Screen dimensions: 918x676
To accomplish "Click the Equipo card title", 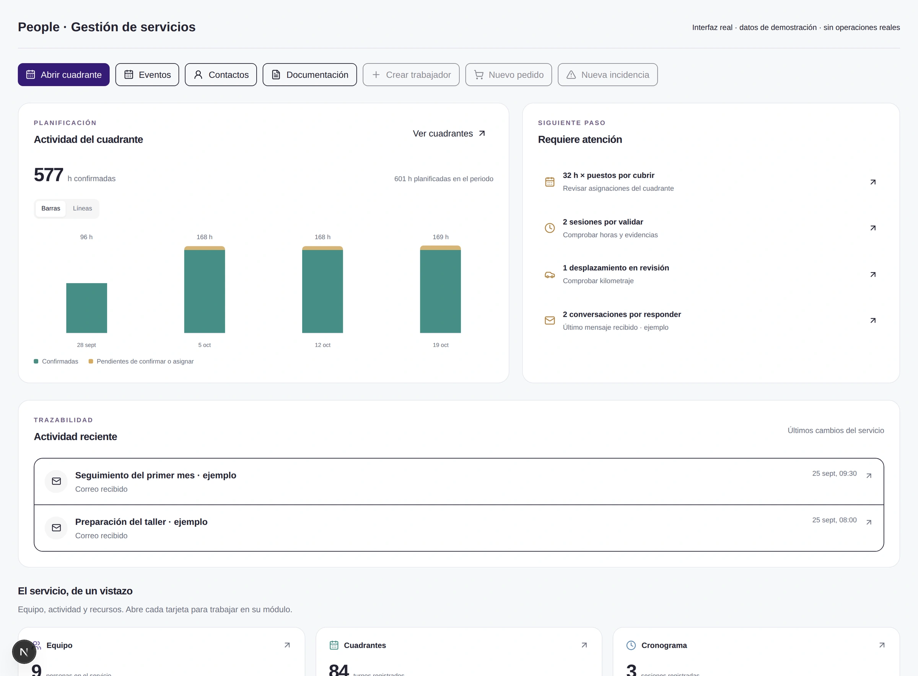I will pyautogui.click(x=59, y=645).
